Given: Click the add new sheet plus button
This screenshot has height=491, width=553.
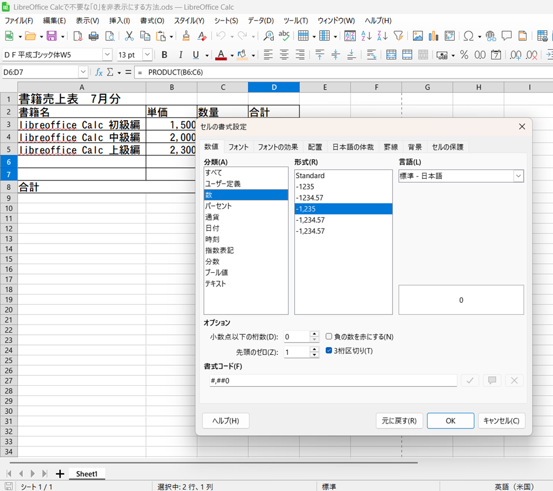Looking at the screenshot, I should click(x=60, y=474).
